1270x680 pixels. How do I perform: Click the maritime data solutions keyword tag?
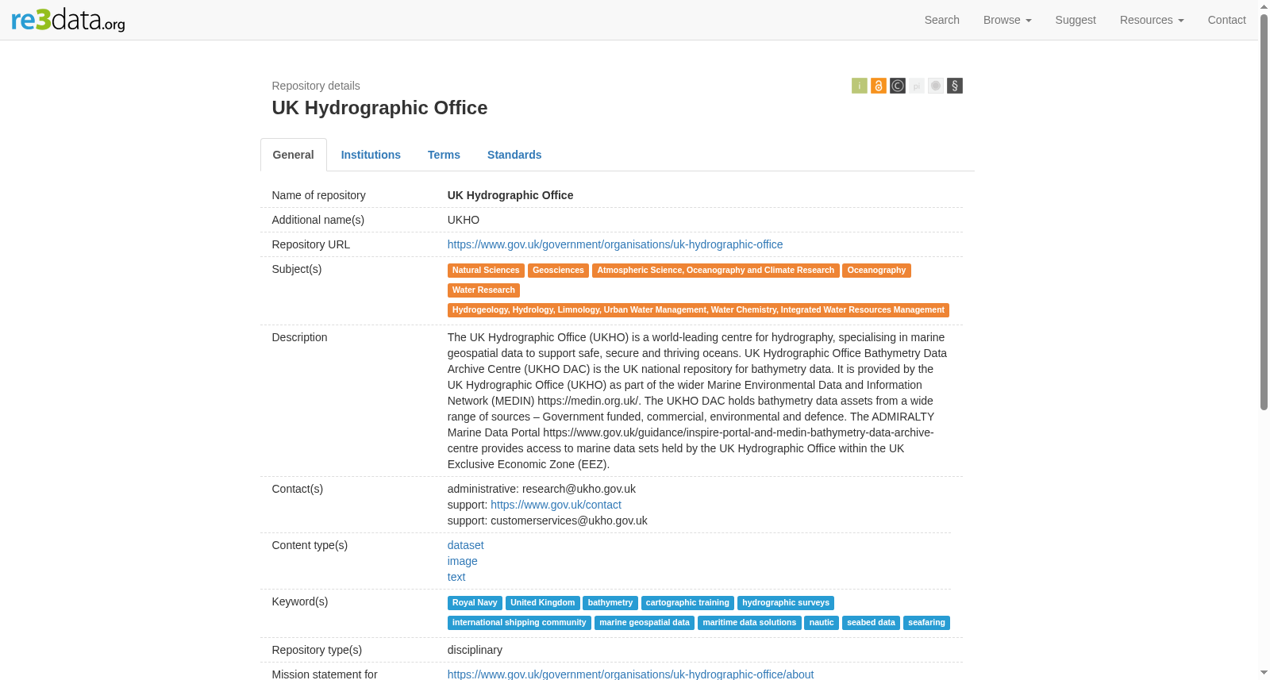[749, 623]
